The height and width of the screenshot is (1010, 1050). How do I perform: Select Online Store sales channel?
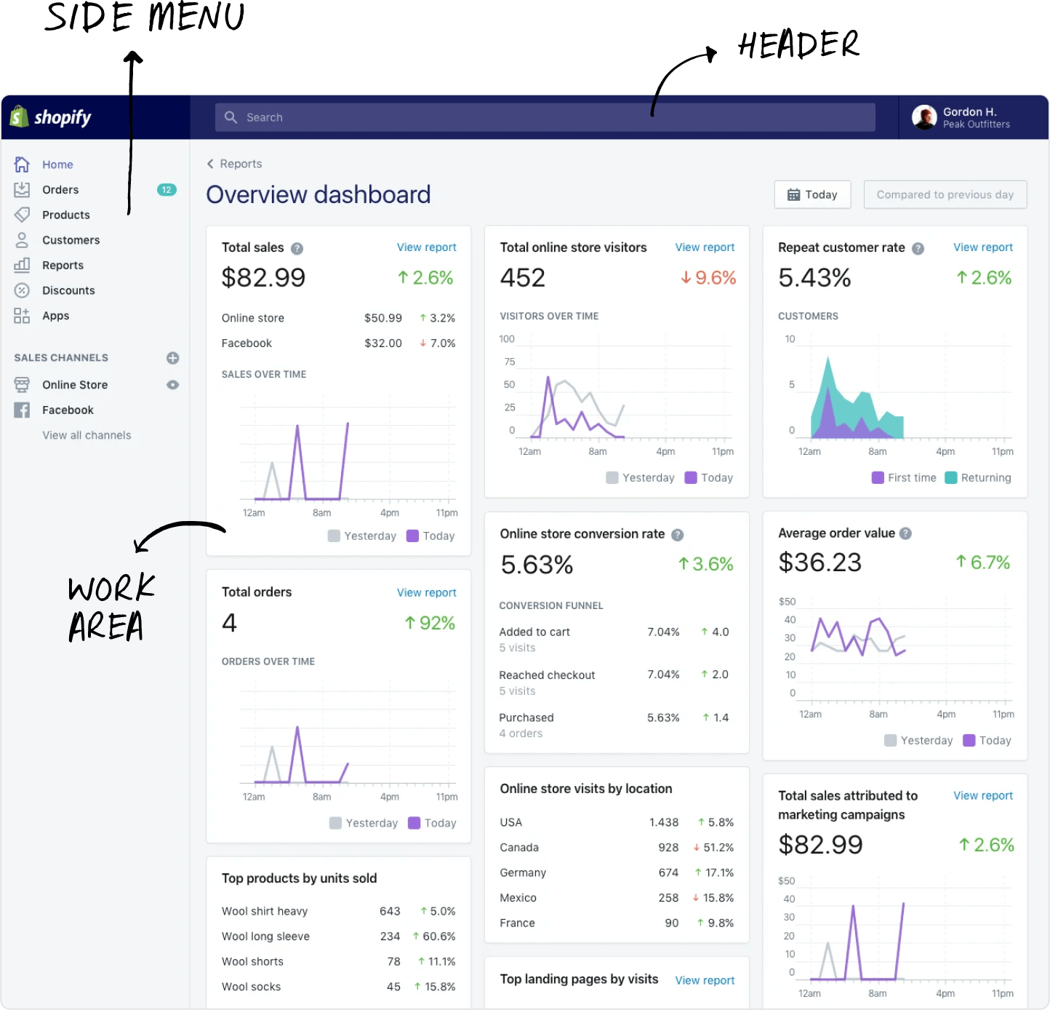pyautogui.click(x=75, y=385)
